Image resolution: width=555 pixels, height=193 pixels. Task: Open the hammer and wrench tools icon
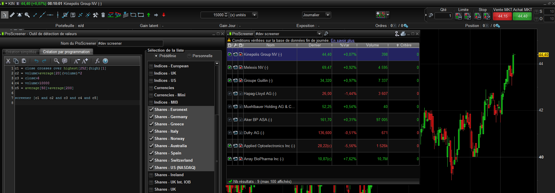pos(95,15)
